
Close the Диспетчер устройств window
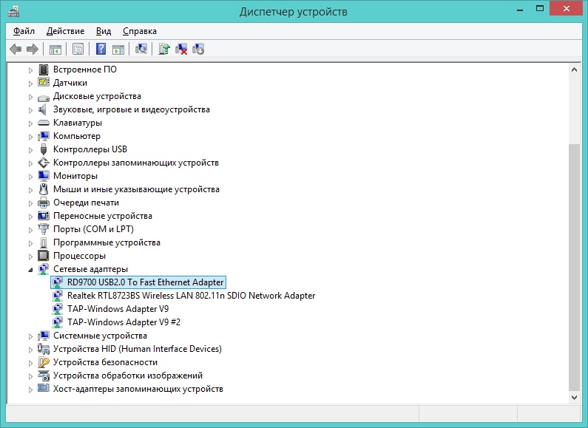(567, 9)
